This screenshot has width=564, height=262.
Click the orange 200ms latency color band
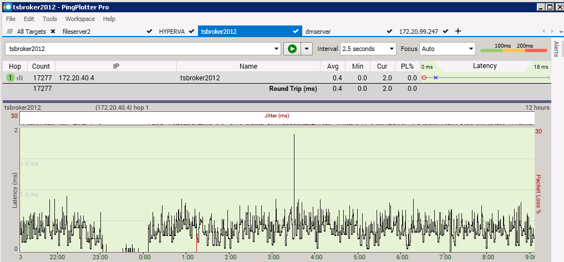point(514,50)
